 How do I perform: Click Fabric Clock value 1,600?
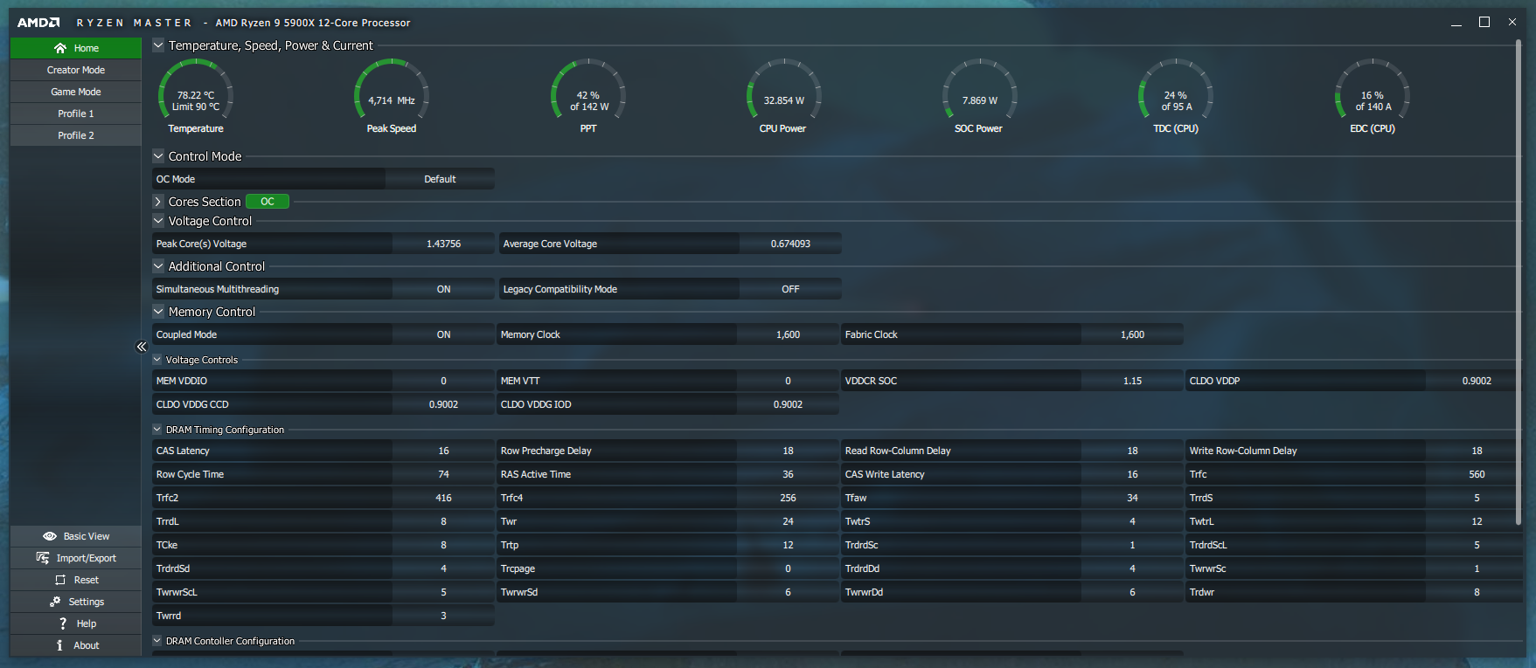point(1132,334)
